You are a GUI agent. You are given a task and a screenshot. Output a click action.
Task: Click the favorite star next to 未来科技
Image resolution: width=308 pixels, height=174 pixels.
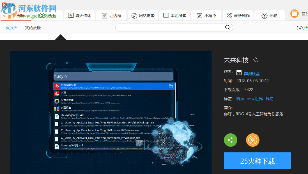click(256, 60)
